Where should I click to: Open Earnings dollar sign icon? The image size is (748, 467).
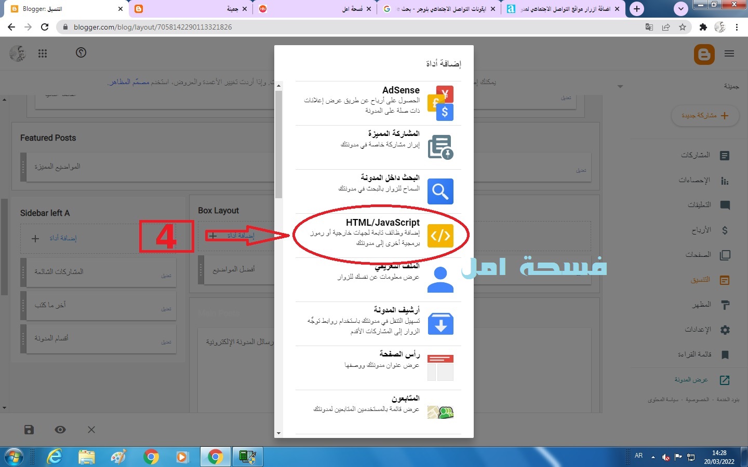[725, 230]
